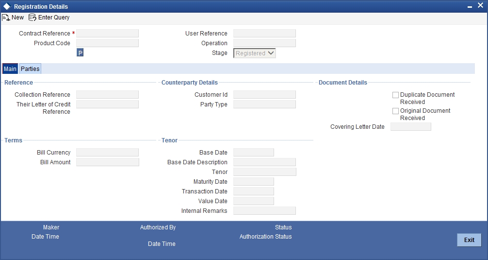Screen dimensions: 488x260
Task: Click the Base Date field
Action: pyautogui.click(x=254, y=152)
